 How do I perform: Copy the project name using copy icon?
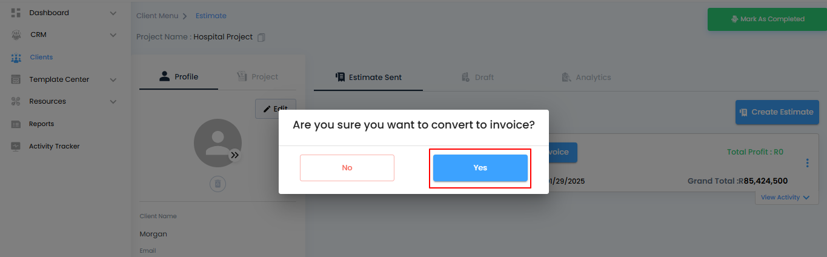261,38
